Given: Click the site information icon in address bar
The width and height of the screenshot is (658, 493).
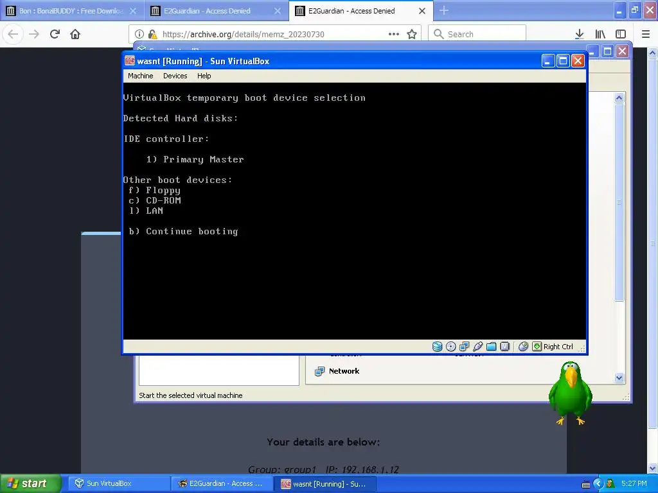Looking at the screenshot, I should [139, 34].
